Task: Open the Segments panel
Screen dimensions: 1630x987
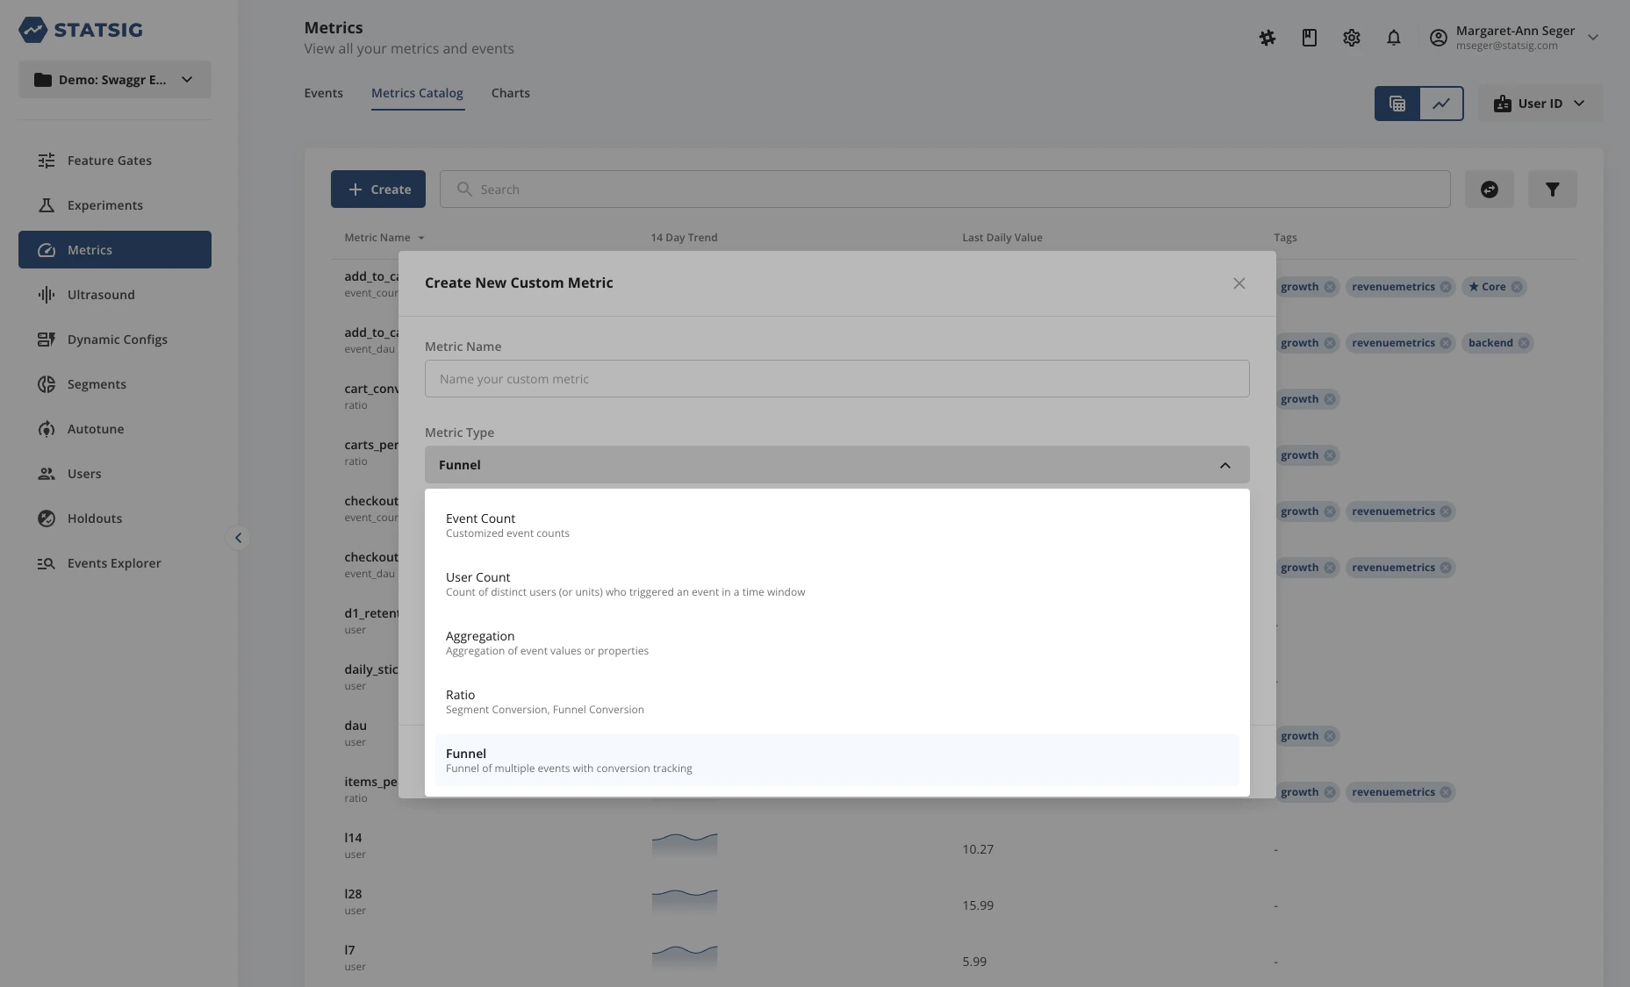Action: coord(97,384)
